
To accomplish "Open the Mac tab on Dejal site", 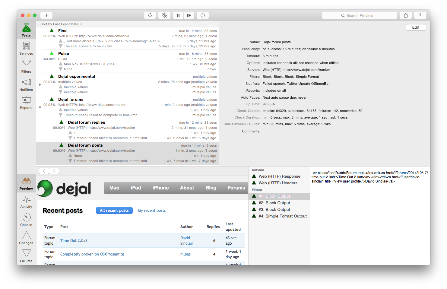I will coord(114,188).
